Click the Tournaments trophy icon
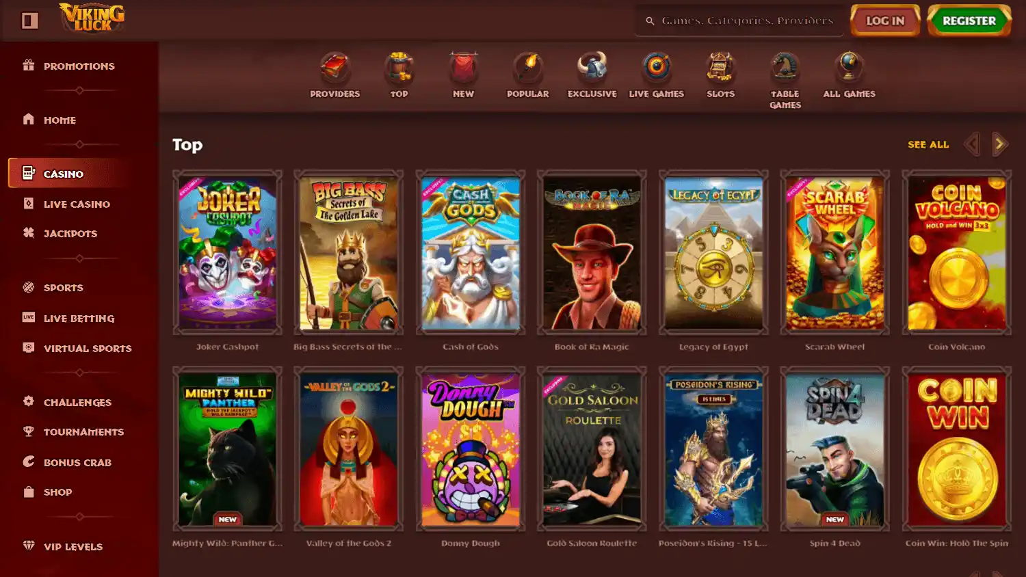 tap(28, 431)
